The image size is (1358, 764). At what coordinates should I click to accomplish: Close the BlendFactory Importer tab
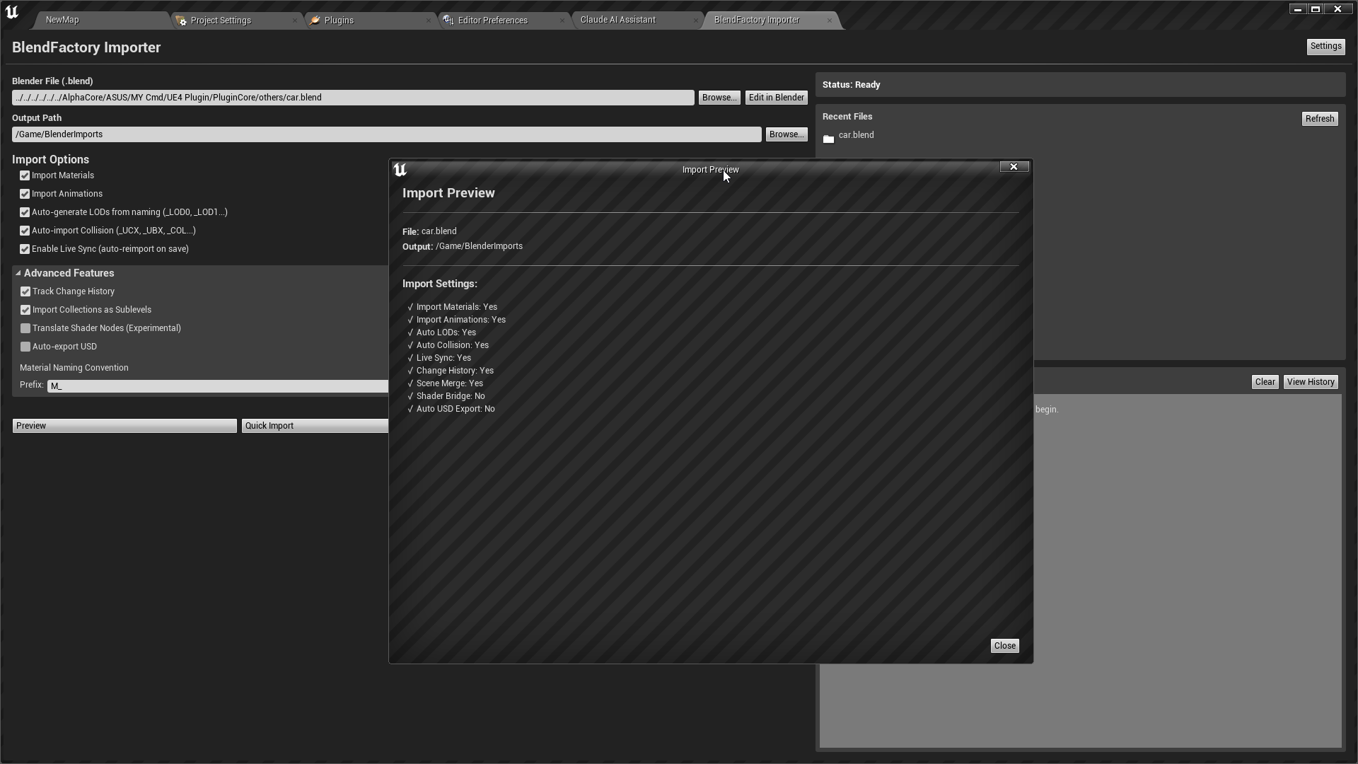click(x=830, y=21)
